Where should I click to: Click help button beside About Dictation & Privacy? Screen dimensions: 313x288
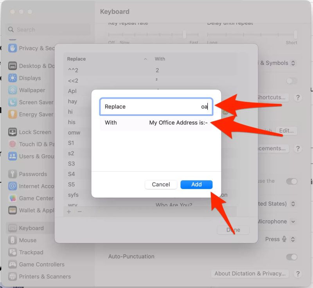(298, 274)
